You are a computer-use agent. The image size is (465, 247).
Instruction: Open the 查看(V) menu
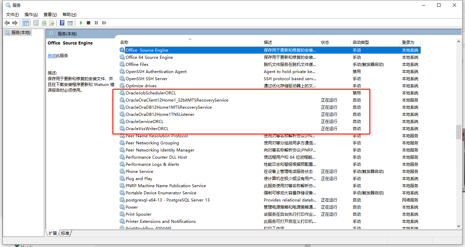click(x=50, y=14)
